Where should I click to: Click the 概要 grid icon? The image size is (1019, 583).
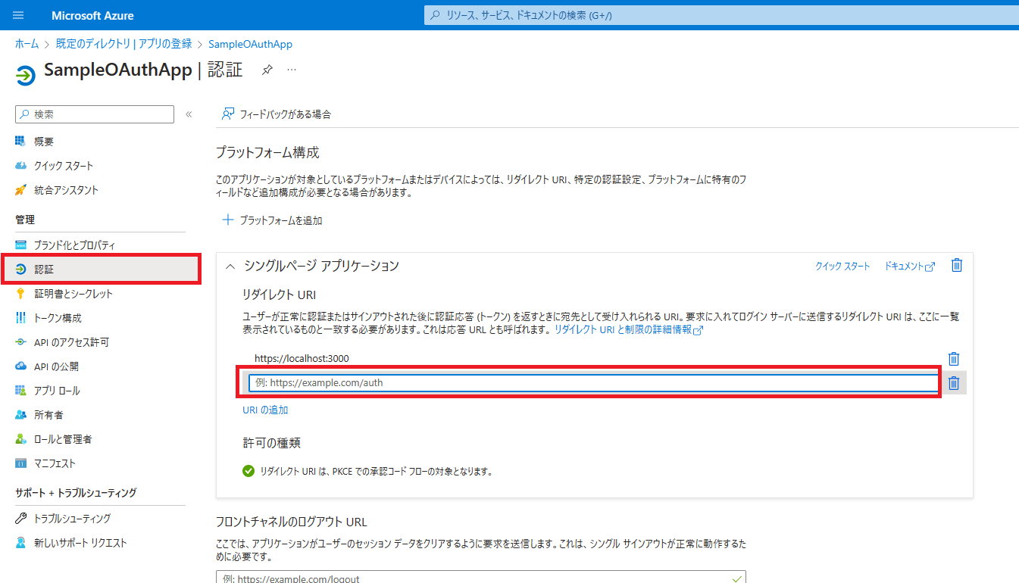[21, 142]
